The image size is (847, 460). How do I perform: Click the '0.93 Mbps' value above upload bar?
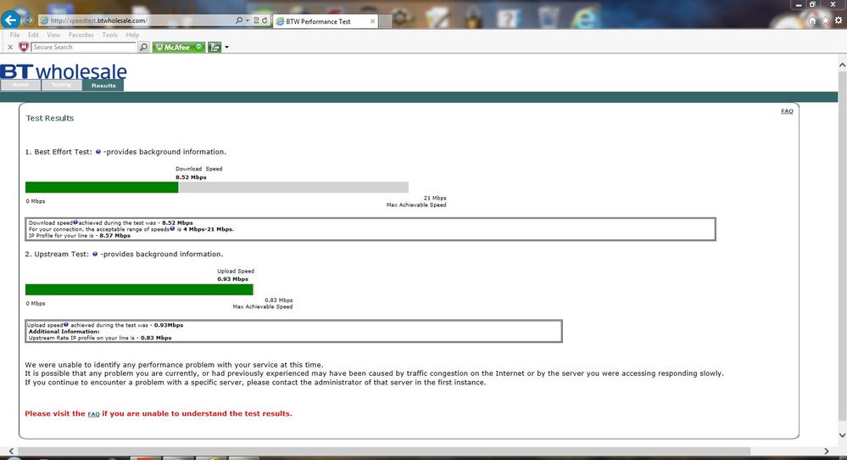tap(233, 279)
